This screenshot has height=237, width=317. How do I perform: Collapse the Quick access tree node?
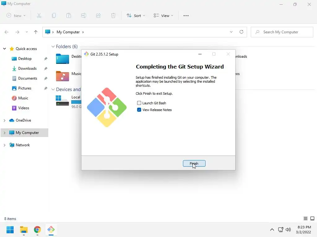coord(4,48)
